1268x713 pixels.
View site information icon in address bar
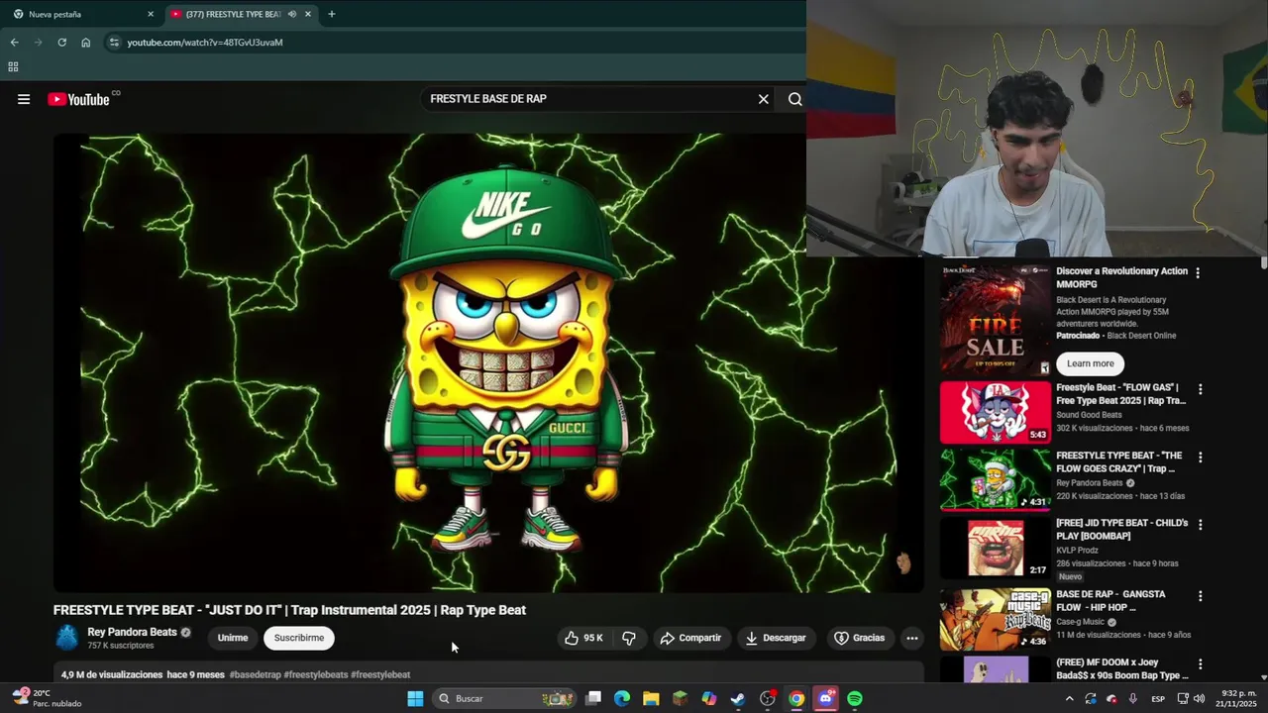point(114,43)
